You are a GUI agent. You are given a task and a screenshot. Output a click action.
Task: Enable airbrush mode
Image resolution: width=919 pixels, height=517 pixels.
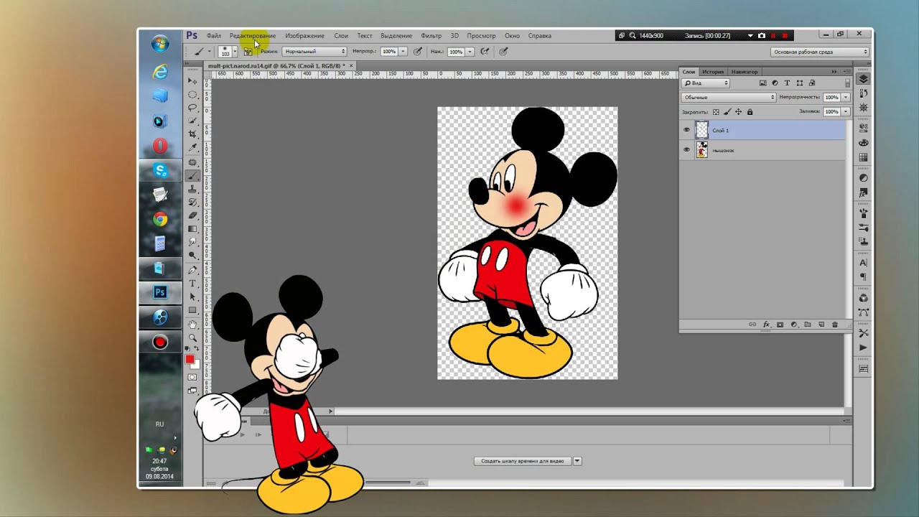[485, 52]
